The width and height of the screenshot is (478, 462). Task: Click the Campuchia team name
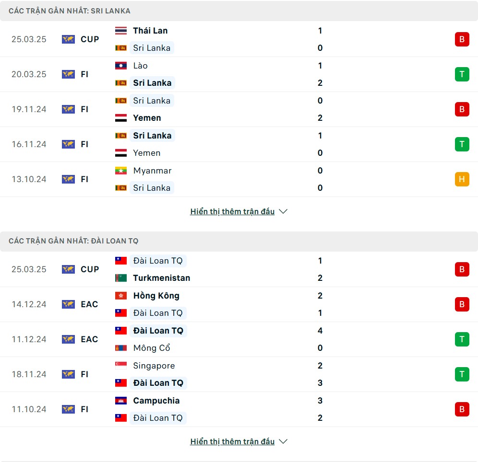(156, 401)
